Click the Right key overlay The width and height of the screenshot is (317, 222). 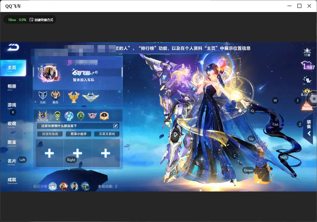[71, 160]
